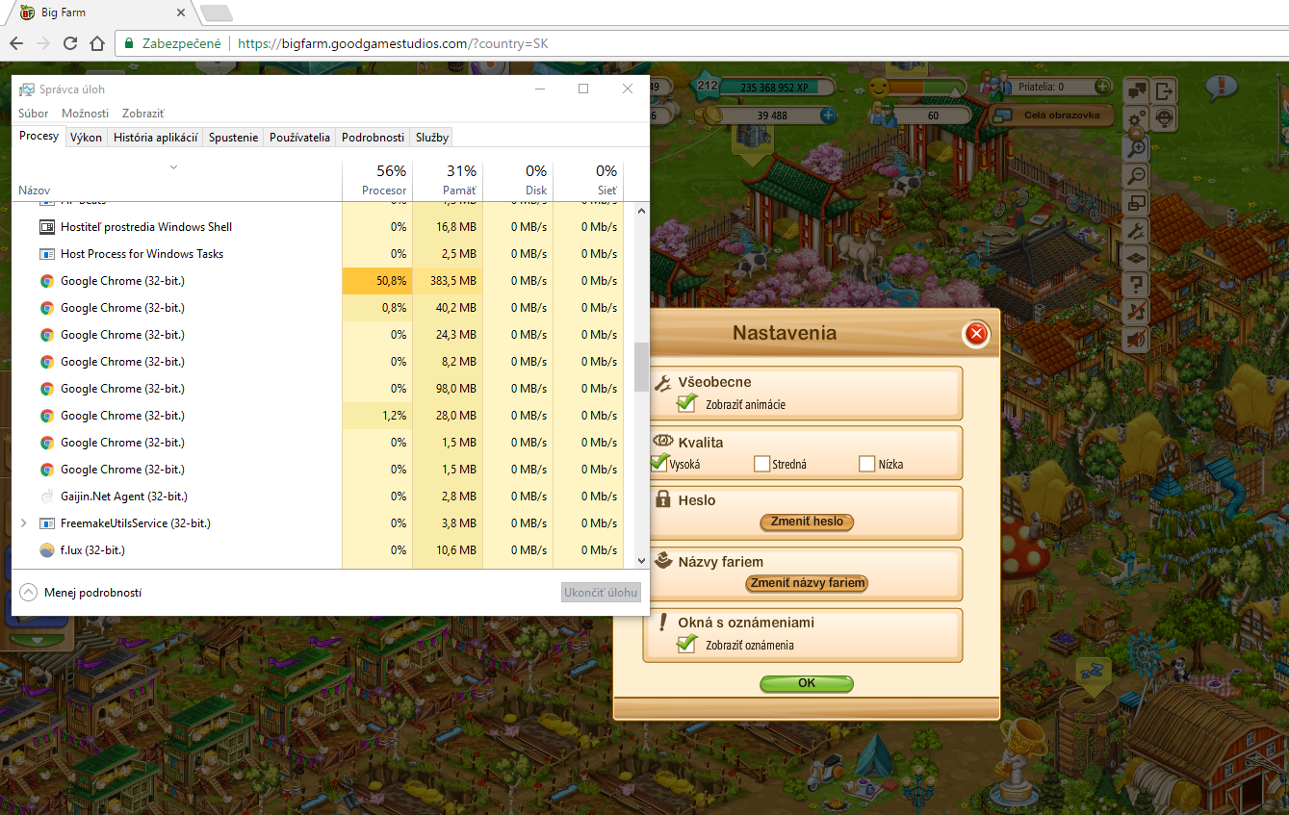Switch to the Používatelia tab

[x=300, y=138]
